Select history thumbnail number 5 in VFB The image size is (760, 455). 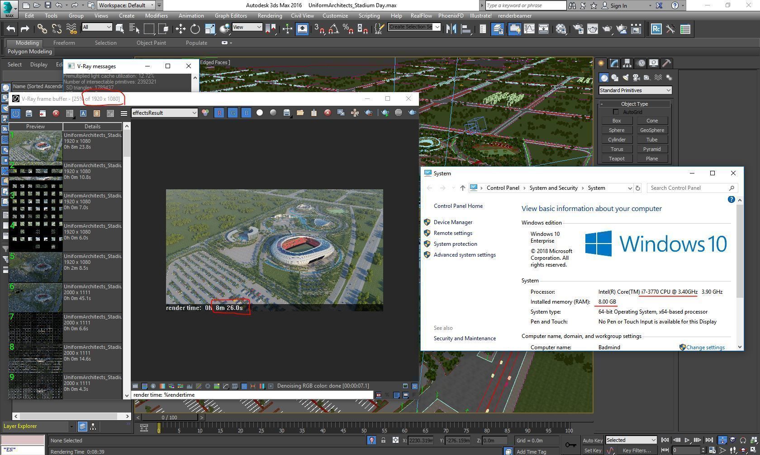point(36,267)
